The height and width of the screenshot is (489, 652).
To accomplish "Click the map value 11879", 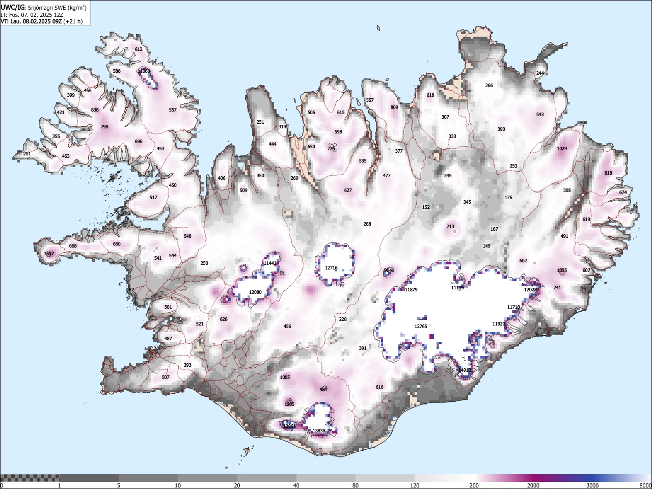I will coord(411,290).
